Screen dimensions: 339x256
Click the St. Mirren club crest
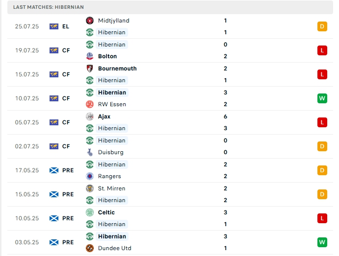click(x=90, y=188)
